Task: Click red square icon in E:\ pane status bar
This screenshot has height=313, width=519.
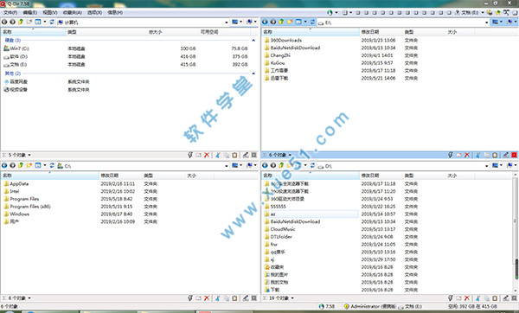Action: click(514, 155)
